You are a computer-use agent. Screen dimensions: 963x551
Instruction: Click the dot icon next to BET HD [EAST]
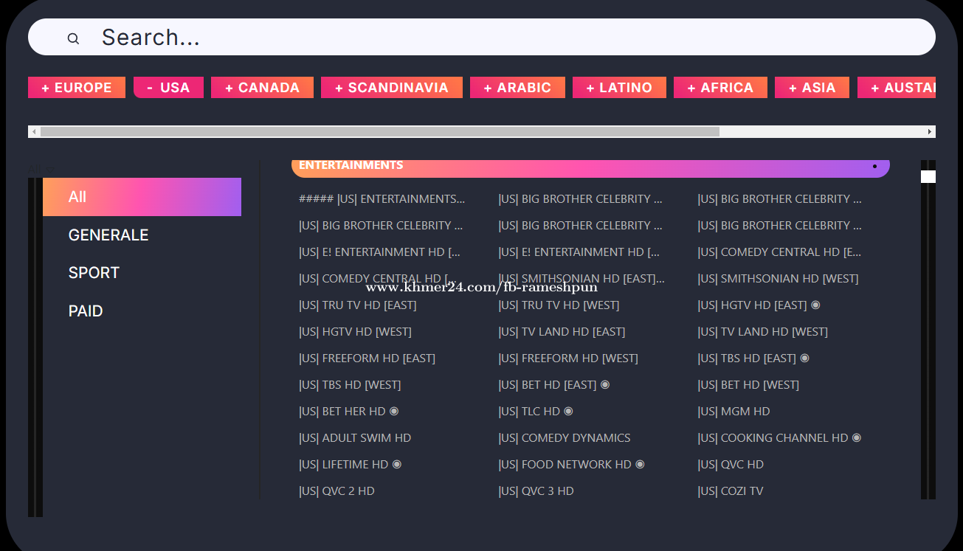click(x=605, y=384)
